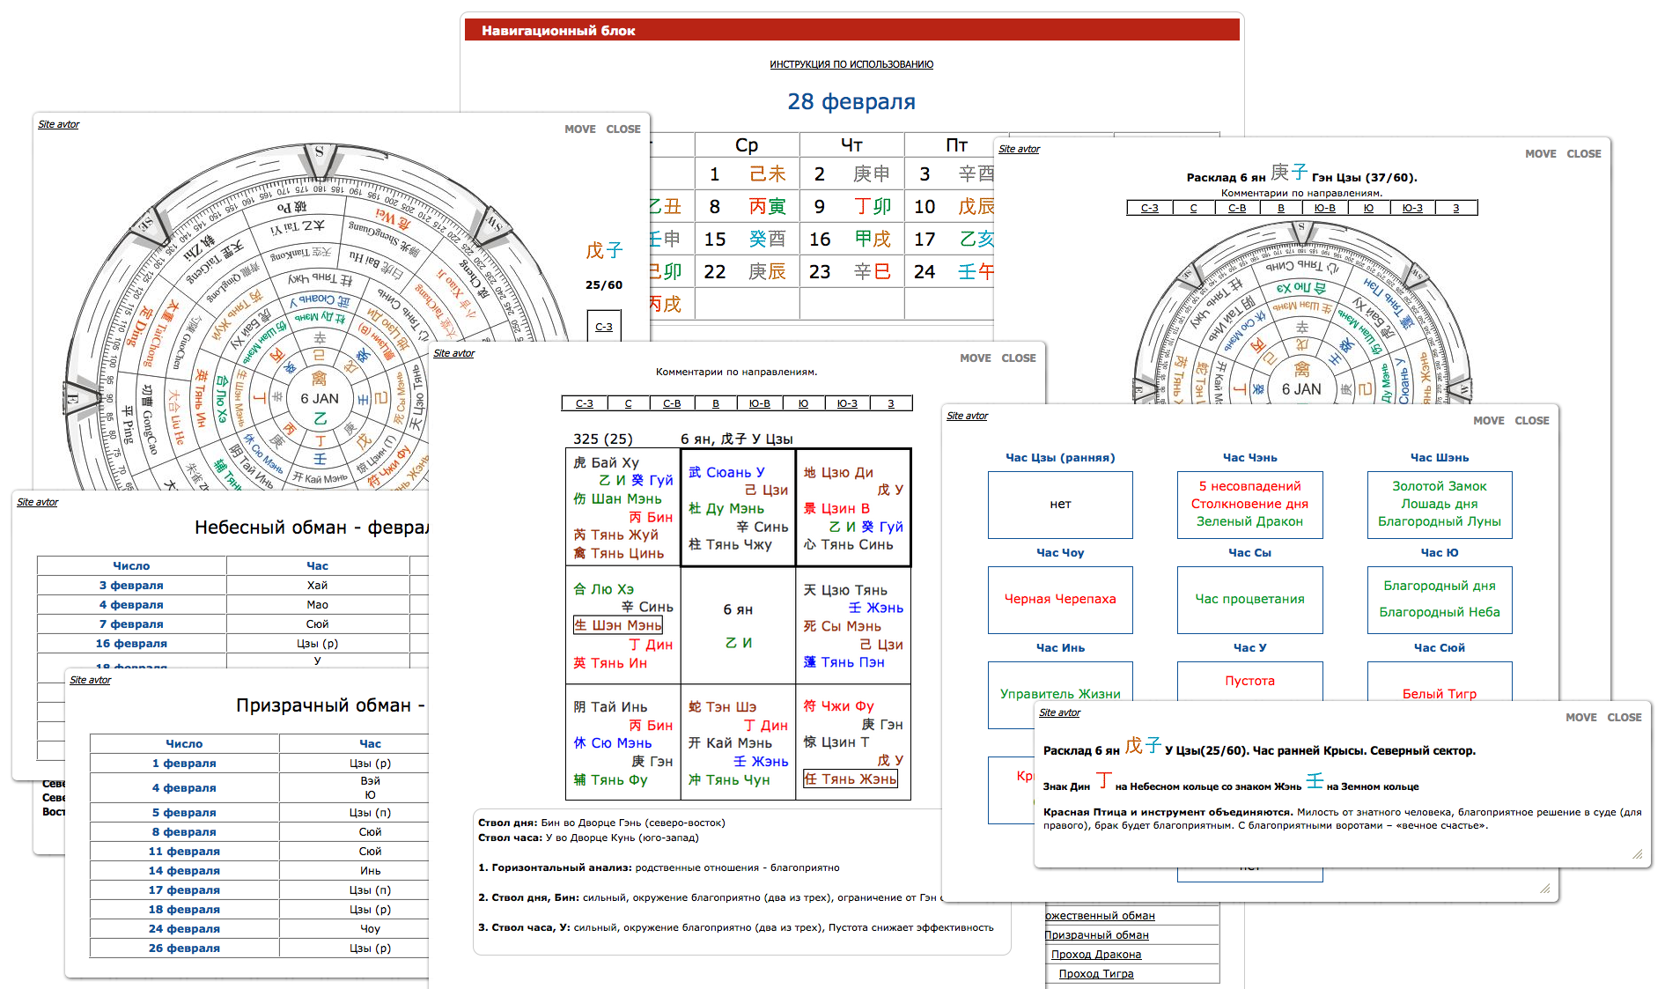
Task: Select В direction tab in 325 (25) window
Action: pyautogui.click(x=716, y=403)
